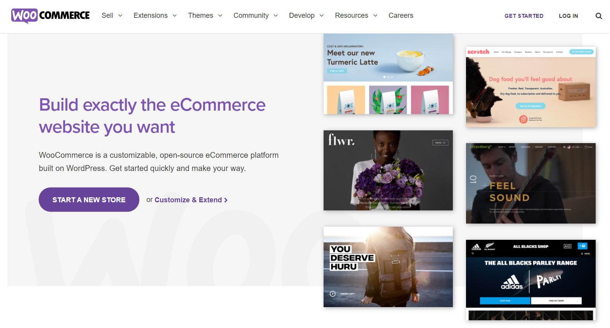This screenshot has width=610, height=328.
Task: Expand the Themes dropdown chevron
Action: 220,15
